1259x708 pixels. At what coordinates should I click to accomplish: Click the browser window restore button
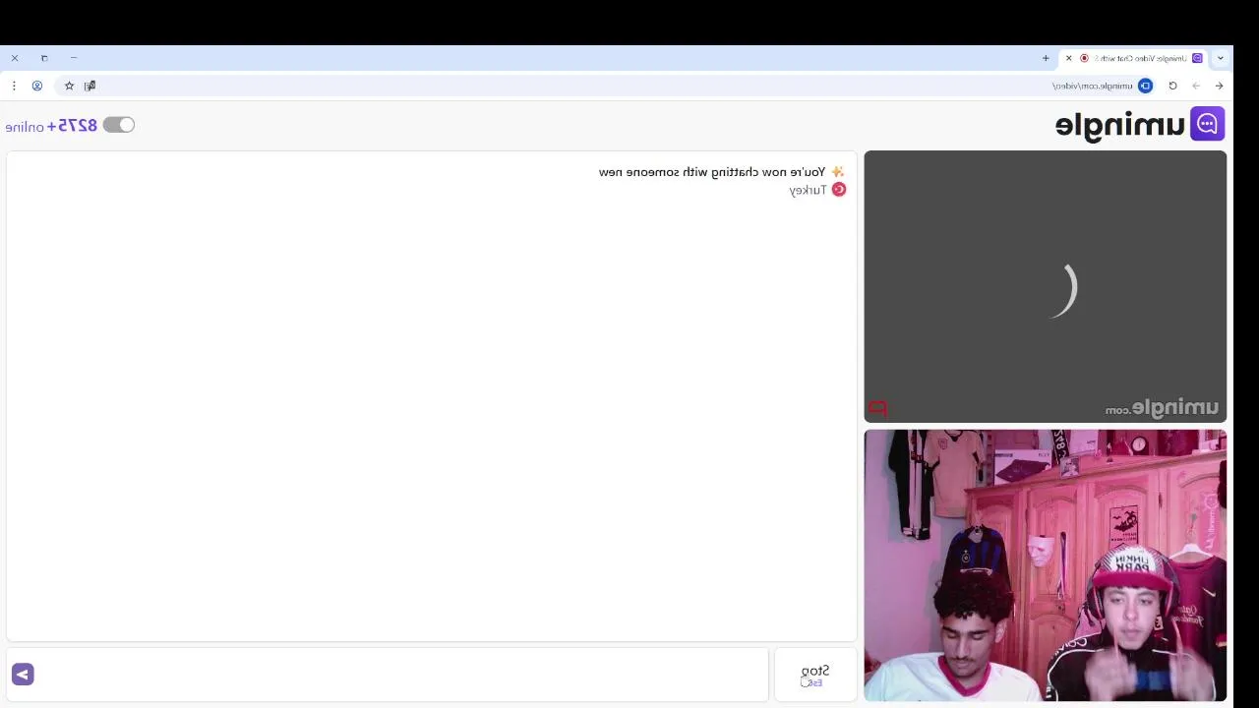pyautogui.click(x=43, y=58)
